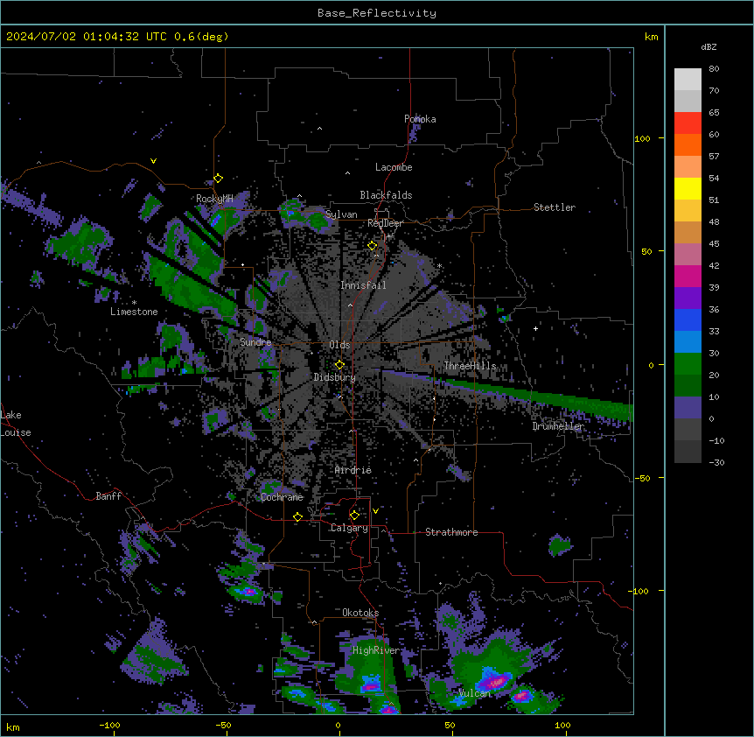Select the Sundre label
Image resolution: width=754 pixels, height=737 pixels.
pyautogui.click(x=255, y=342)
